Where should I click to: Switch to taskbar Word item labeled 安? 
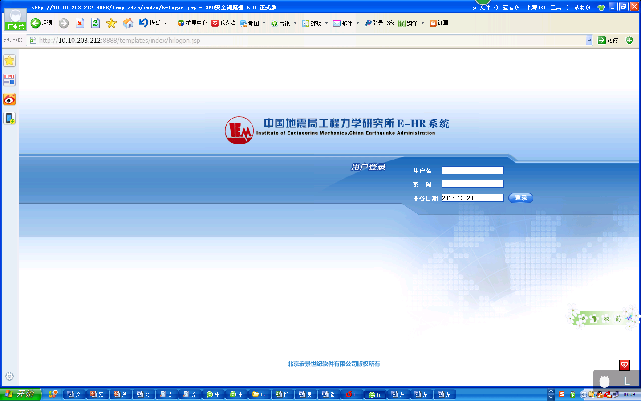pyautogui.click(x=306, y=394)
